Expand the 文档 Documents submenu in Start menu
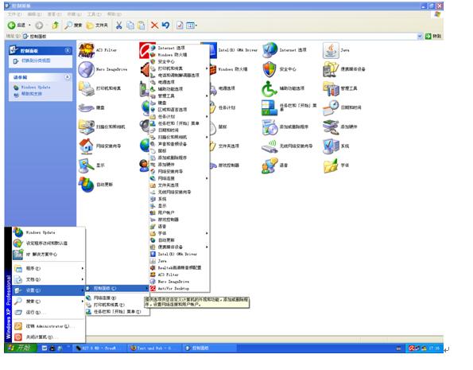 [48, 279]
